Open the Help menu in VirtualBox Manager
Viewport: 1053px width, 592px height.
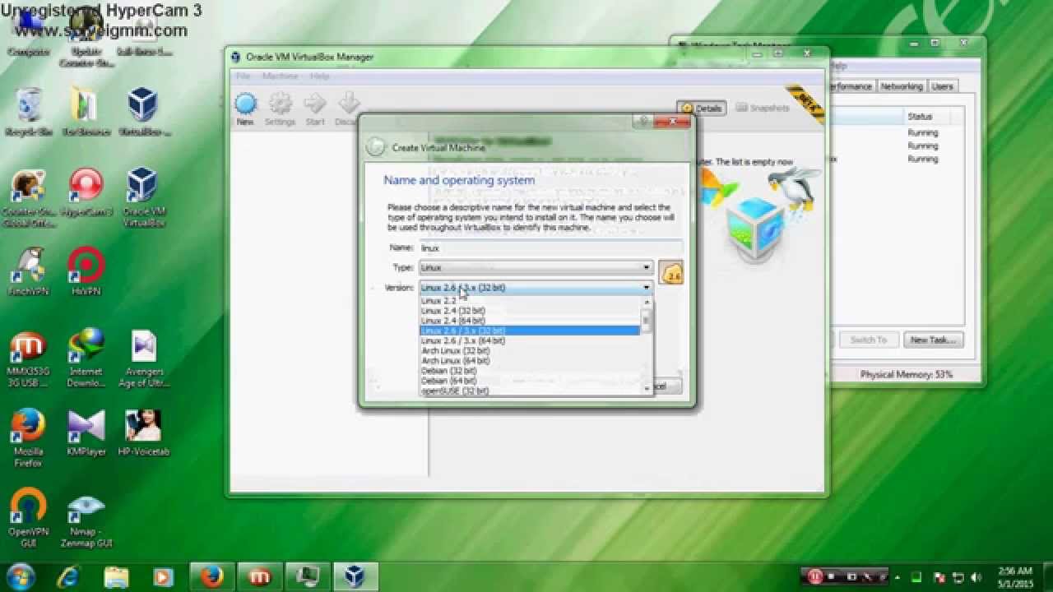coord(319,76)
